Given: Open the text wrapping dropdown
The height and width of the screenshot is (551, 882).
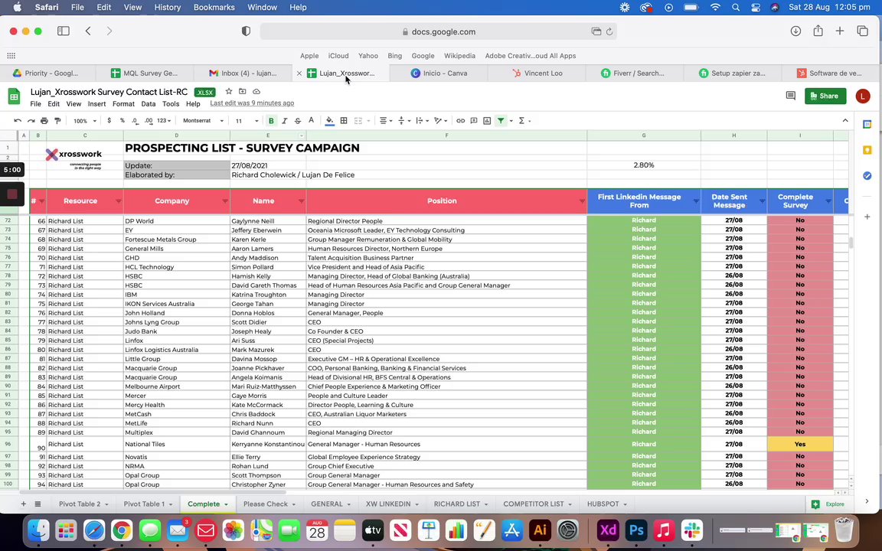Looking at the screenshot, I should pos(422,121).
